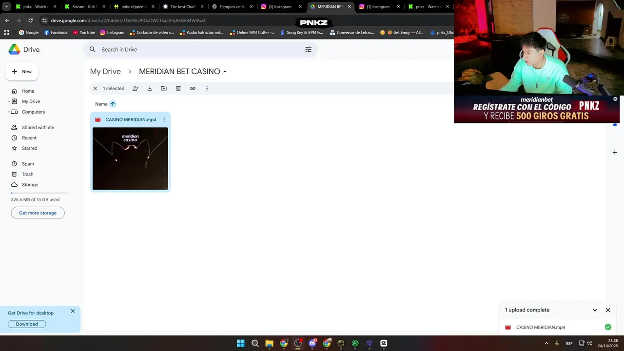Show hidden system tray icons
The image size is (624, 351).
tap(546, 343)
